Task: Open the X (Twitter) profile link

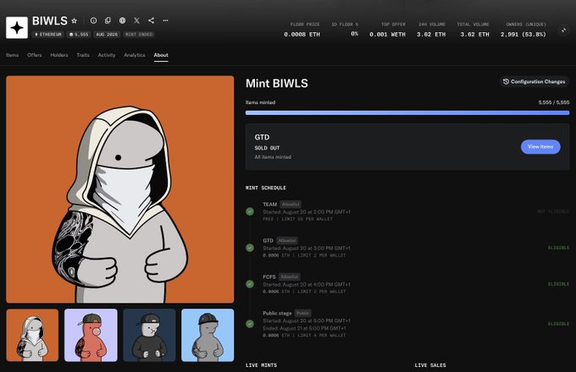Action: pyautogui.click(x=136, y=20)
